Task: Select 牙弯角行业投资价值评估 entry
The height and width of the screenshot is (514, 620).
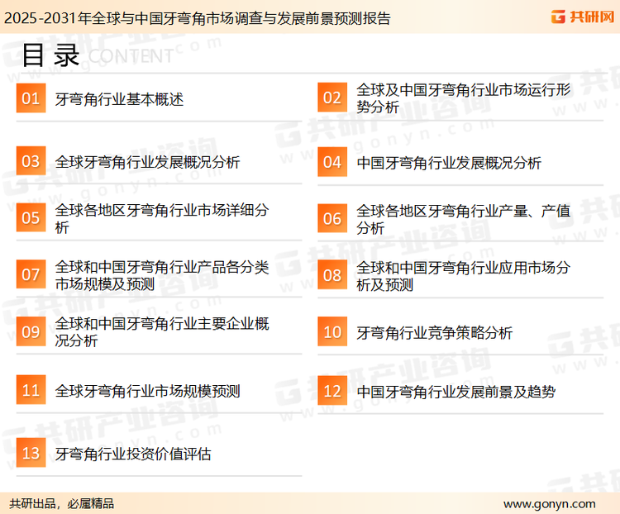Action: 133,455
